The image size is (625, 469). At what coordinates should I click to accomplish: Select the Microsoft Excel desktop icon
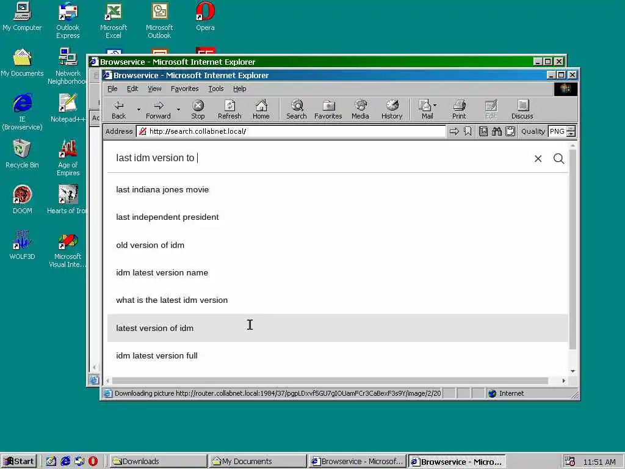[113, 20]
